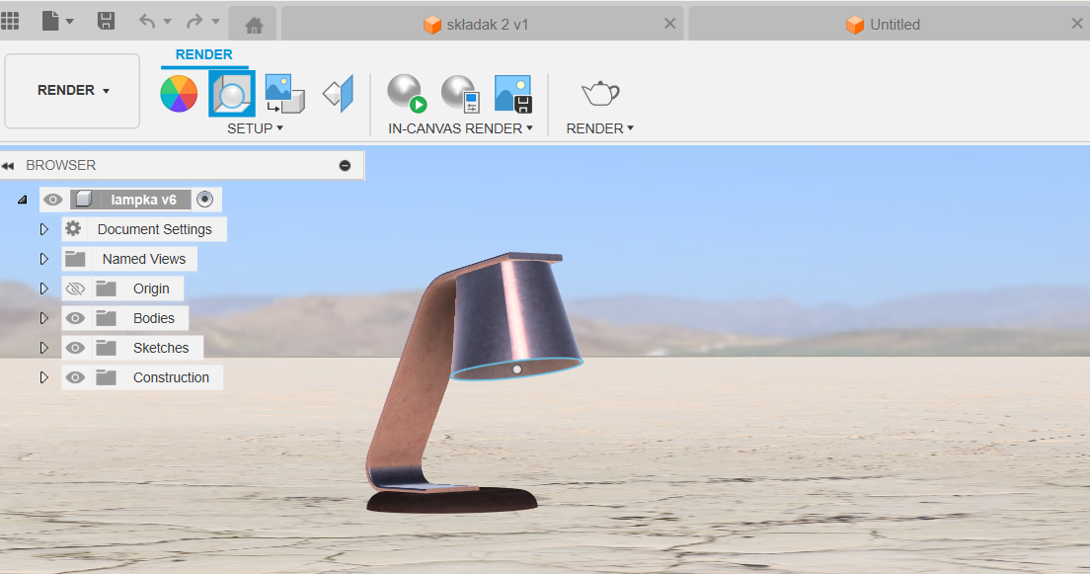Select the RENDER ribbon tab
The height and width of the screenshot is (574, 1090).
pyautogui.click(x=203, y=55)
